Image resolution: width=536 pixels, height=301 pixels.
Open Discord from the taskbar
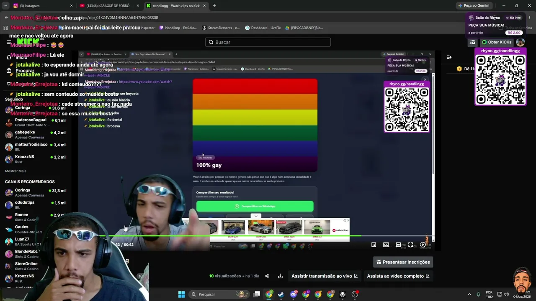pos(294,294)
